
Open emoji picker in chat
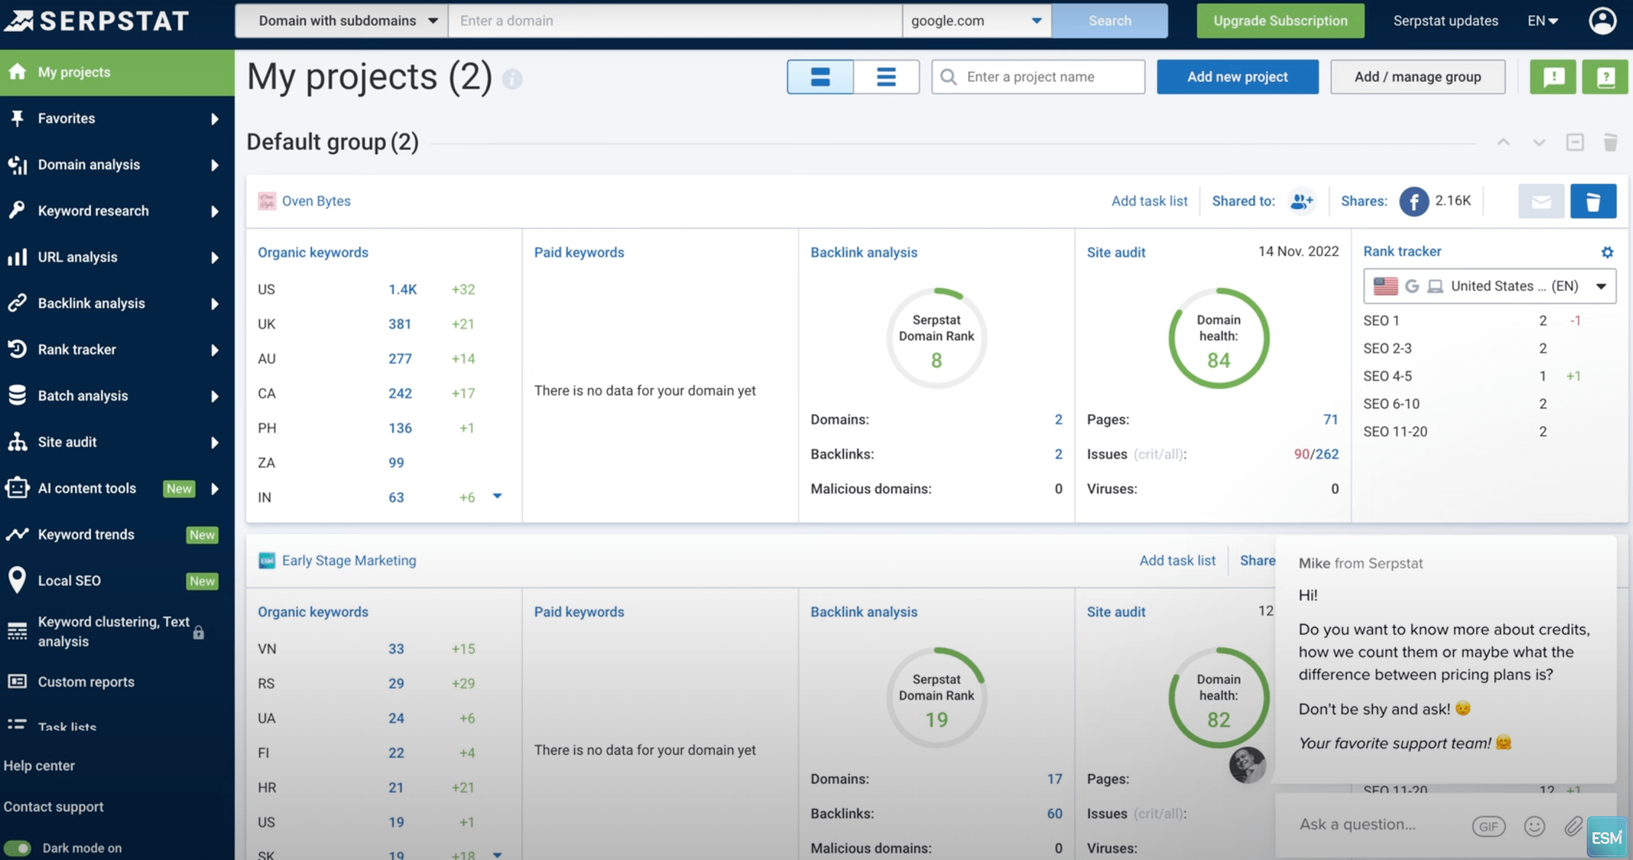(1534, 826)
